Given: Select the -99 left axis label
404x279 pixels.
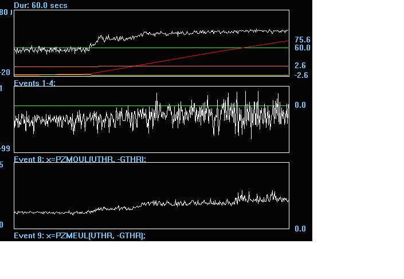Looking at the screenshot, I should tap(5, 149).
